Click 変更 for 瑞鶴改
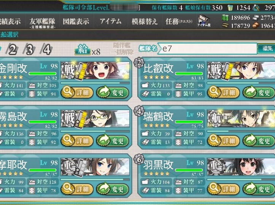275x205 pixels. point(259,140)
